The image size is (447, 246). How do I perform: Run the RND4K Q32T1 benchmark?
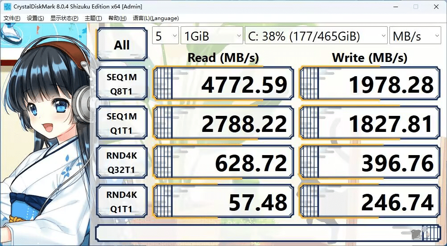[x=122, y=163]
